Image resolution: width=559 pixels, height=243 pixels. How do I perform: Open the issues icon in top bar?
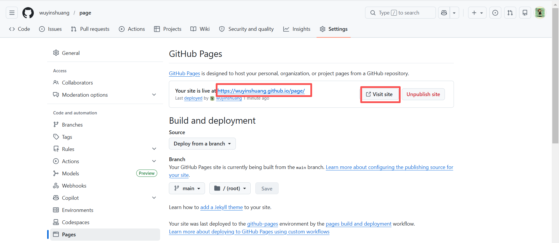[x=495, y=13]
